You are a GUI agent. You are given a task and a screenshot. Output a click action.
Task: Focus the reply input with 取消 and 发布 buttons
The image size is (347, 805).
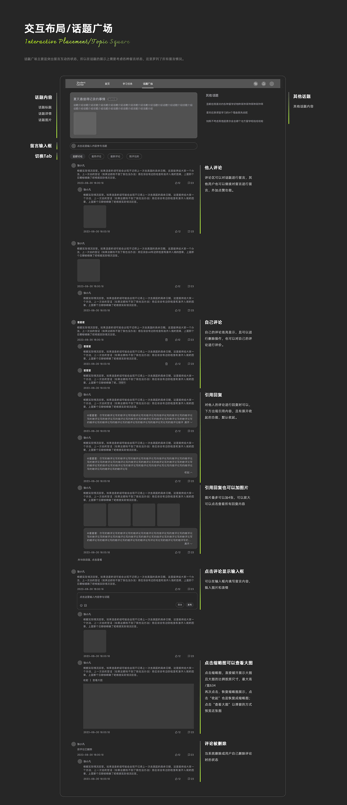pyautogui.click(x=137, y=601)
